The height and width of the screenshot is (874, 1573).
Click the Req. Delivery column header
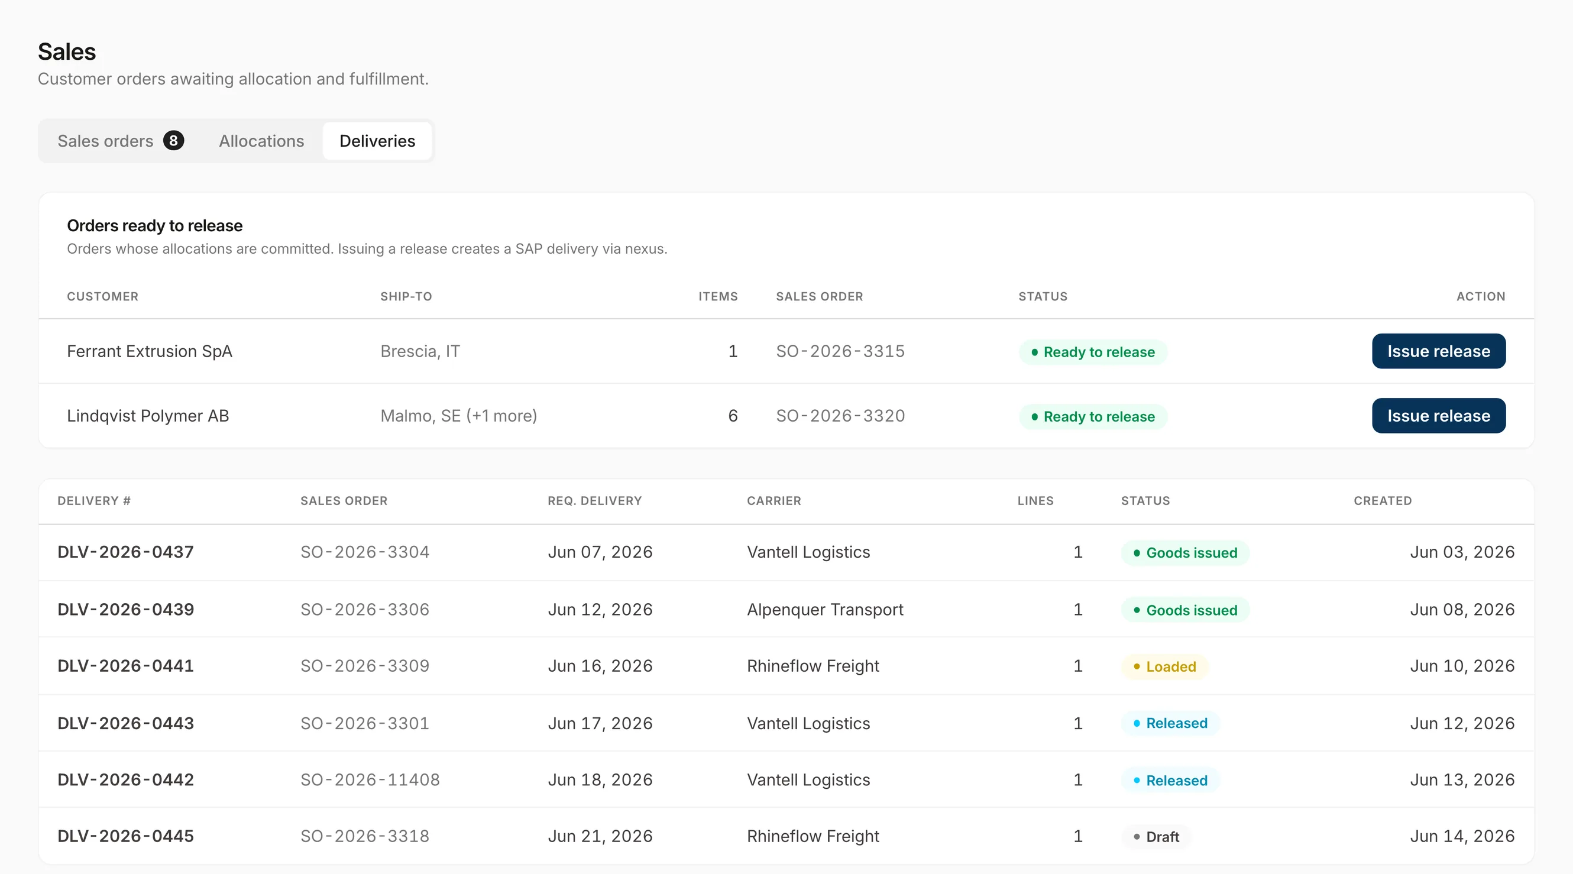594,501
